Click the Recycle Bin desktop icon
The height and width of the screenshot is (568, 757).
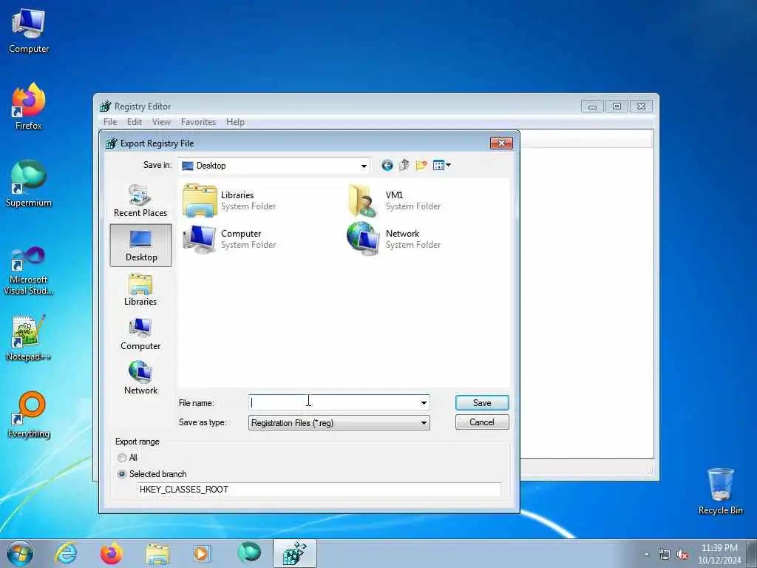click(720, 492)
